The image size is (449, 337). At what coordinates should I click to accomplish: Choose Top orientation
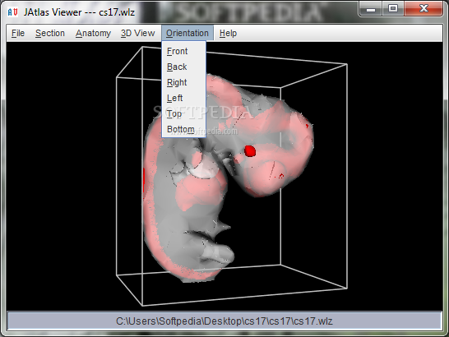(x=183, y=113)
